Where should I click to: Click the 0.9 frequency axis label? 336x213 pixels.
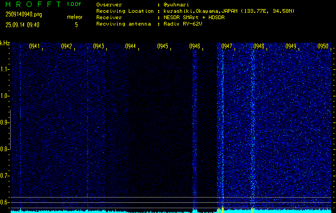click(4, 122)
